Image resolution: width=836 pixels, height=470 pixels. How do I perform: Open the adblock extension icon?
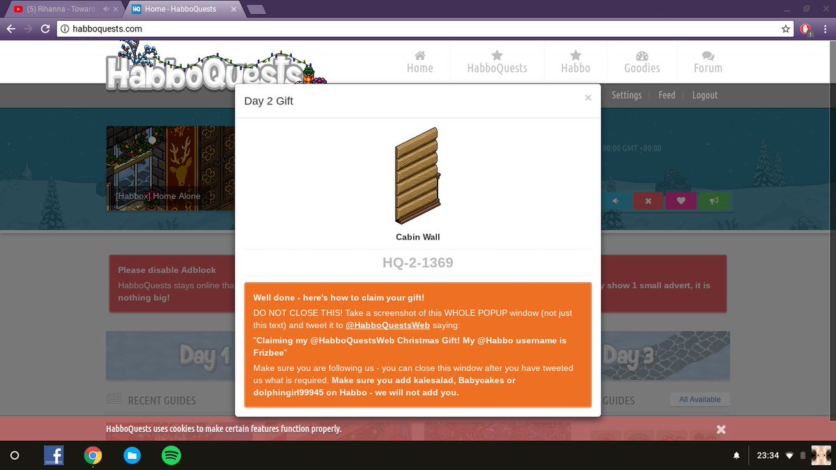(x=806, y=29)
